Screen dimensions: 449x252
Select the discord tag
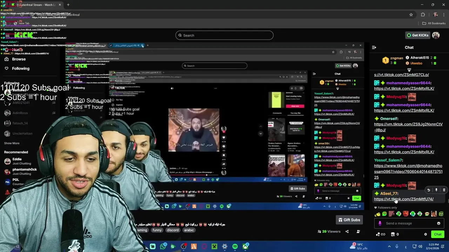[173, 230]
